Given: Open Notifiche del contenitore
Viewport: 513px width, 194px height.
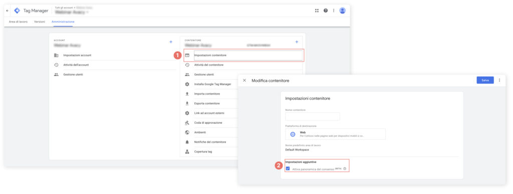Looking at the screenshot, I should (x=210, y=142).
